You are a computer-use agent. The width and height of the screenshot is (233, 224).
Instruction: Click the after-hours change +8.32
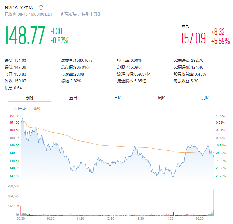[218, 32]
